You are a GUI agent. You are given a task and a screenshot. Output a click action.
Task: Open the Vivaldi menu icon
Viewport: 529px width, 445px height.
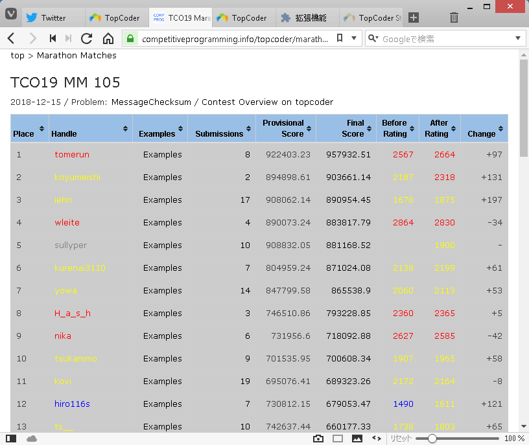pos(11,14)
